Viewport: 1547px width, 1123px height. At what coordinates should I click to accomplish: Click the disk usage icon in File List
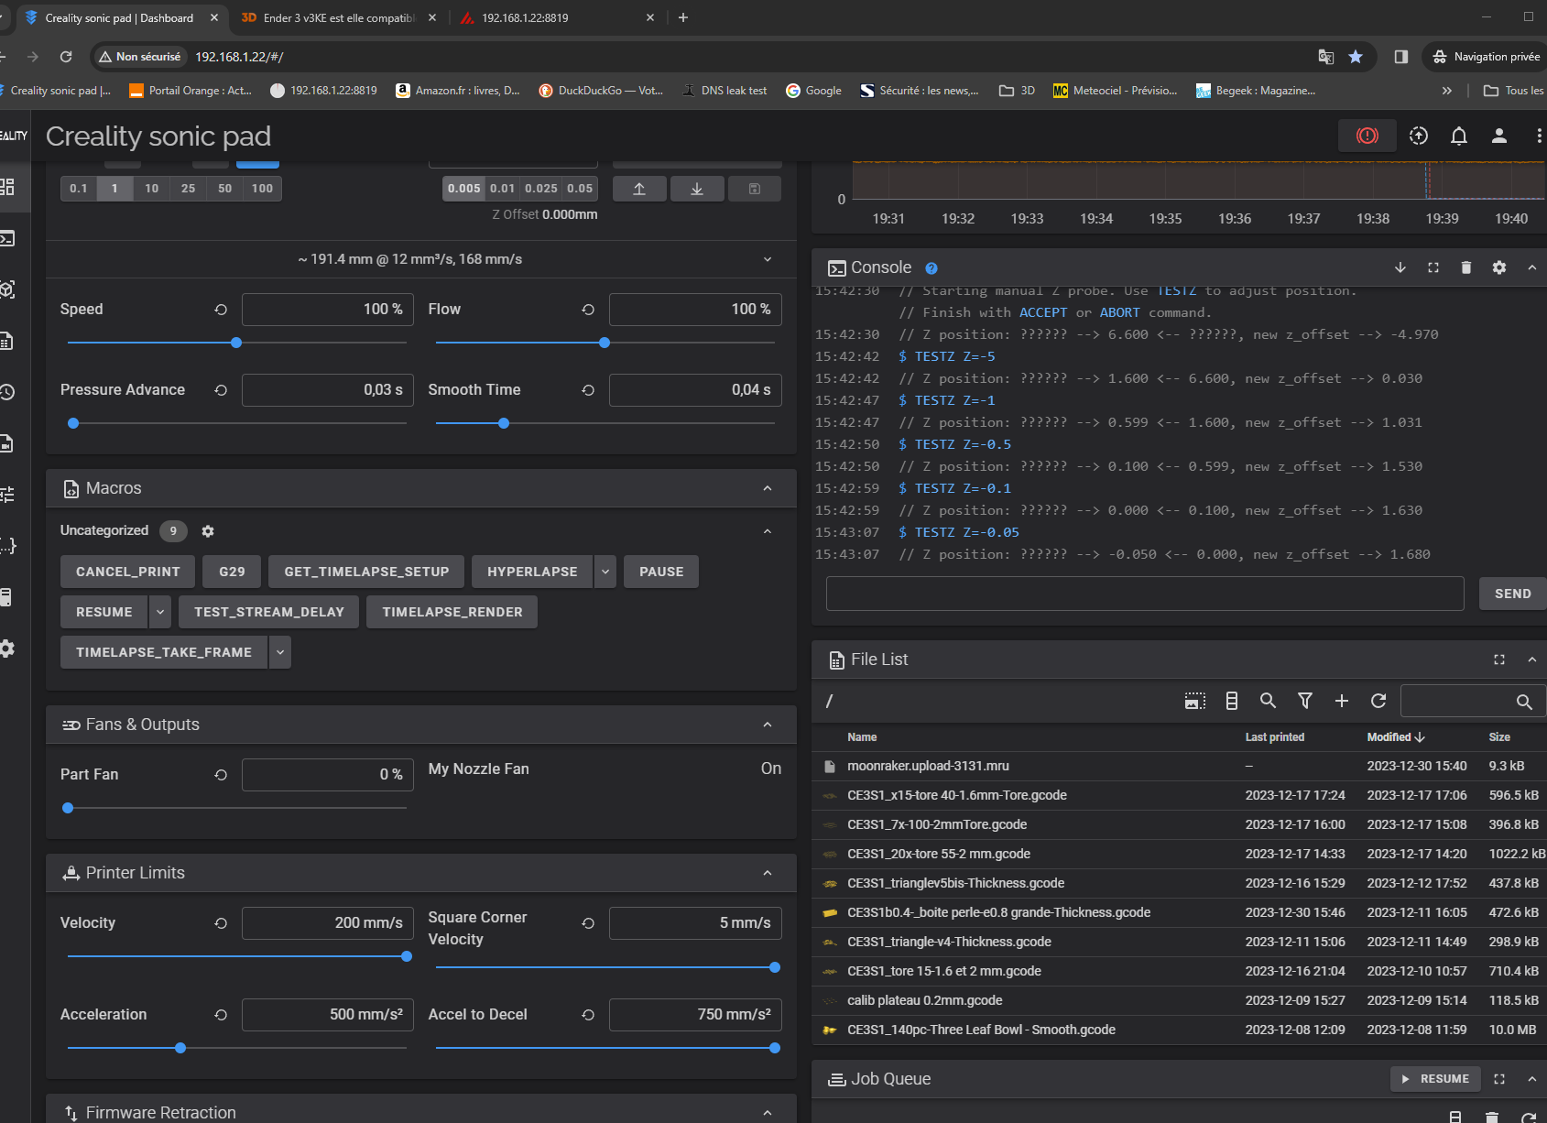pyautogui.click(x=1231, y=701)
